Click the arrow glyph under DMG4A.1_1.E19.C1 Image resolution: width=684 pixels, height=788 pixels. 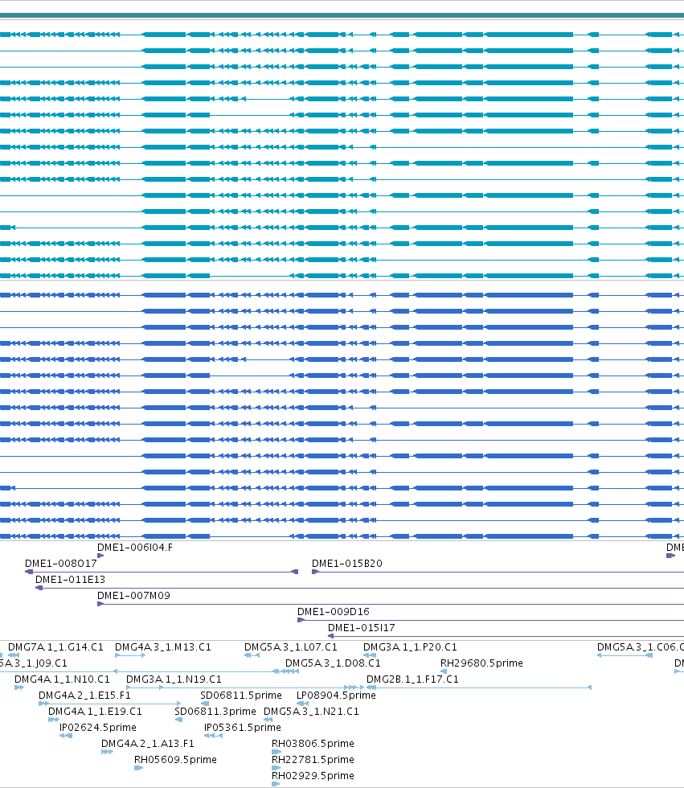click(x=54, y=720)
